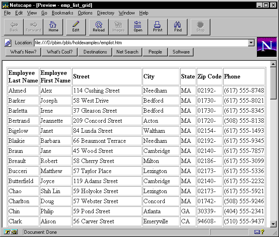Click the last name cell Ahmed

23,91
